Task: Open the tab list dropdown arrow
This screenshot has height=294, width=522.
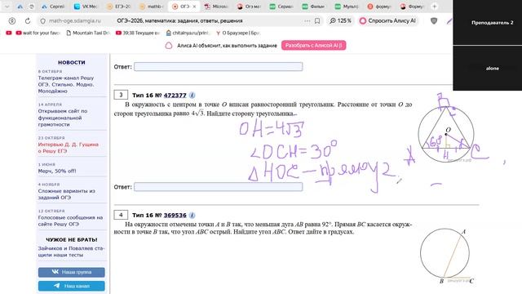Action: click(x=7, y=7)
